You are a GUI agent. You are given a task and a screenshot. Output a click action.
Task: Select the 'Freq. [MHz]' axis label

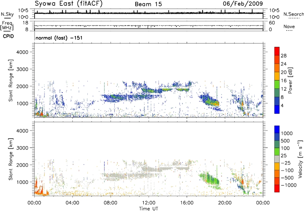coord(7,26)
